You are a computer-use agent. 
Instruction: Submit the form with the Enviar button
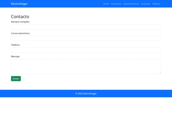point(16,79)
